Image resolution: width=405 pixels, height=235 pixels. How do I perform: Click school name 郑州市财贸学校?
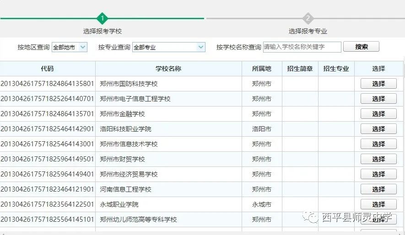pyautogui.click(x=122, y=159)
